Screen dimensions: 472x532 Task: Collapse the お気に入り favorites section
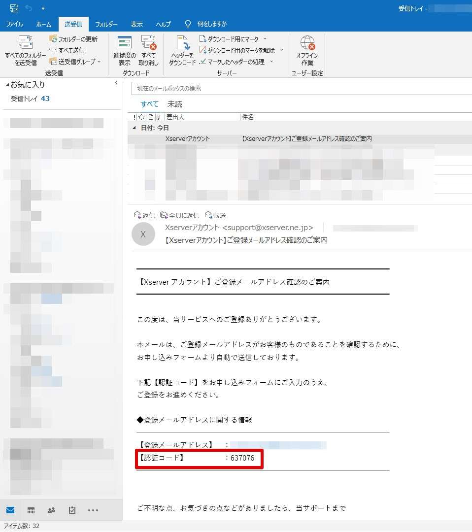[x=7, y=85]
